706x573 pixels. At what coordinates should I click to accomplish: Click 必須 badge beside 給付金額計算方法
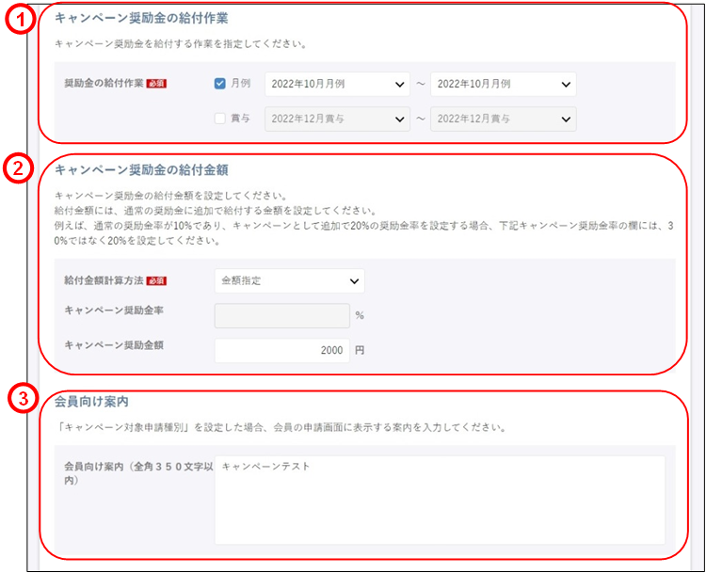(156, 280)
